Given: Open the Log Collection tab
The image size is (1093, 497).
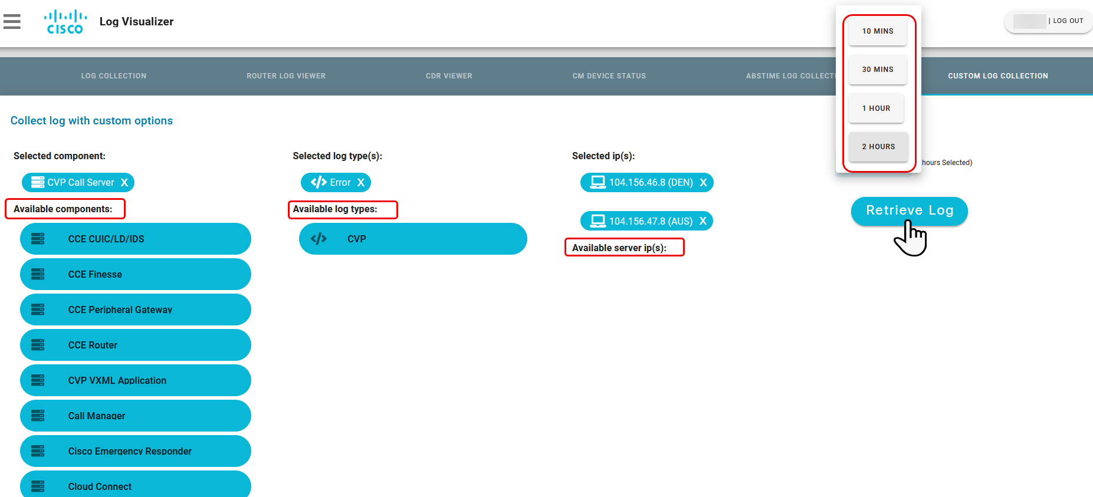Looking at the screenshot, I should 114,76.
